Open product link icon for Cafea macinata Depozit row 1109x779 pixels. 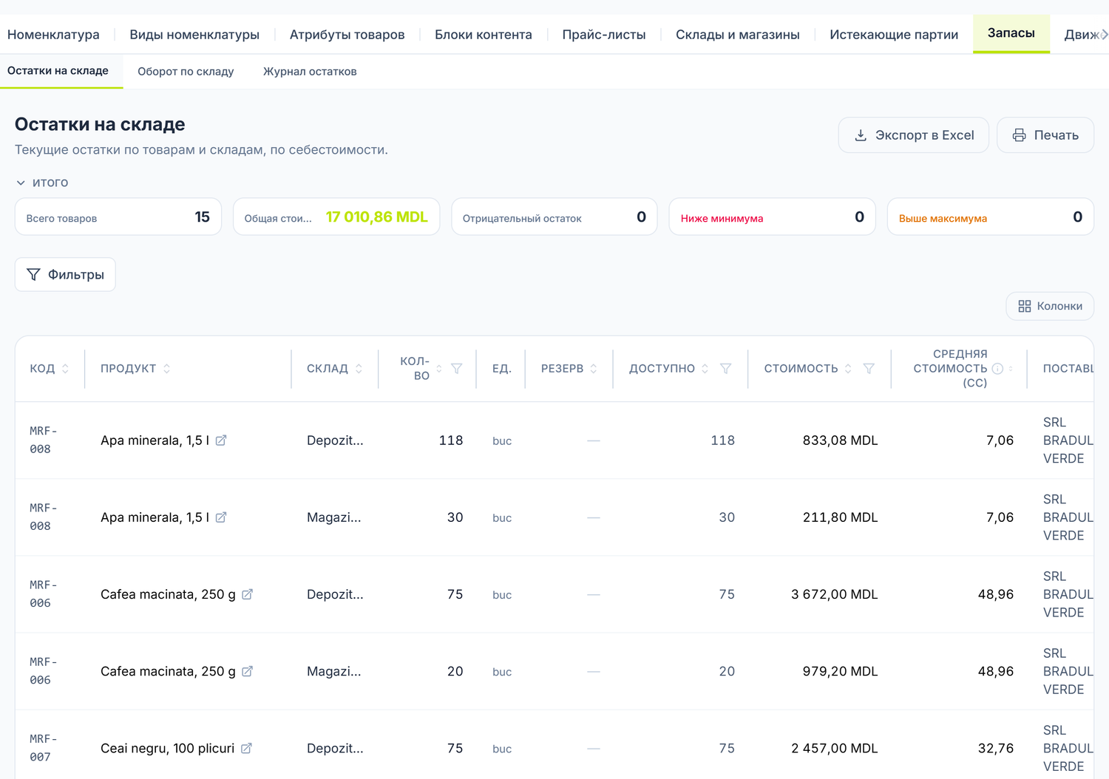tap(248, 594)
